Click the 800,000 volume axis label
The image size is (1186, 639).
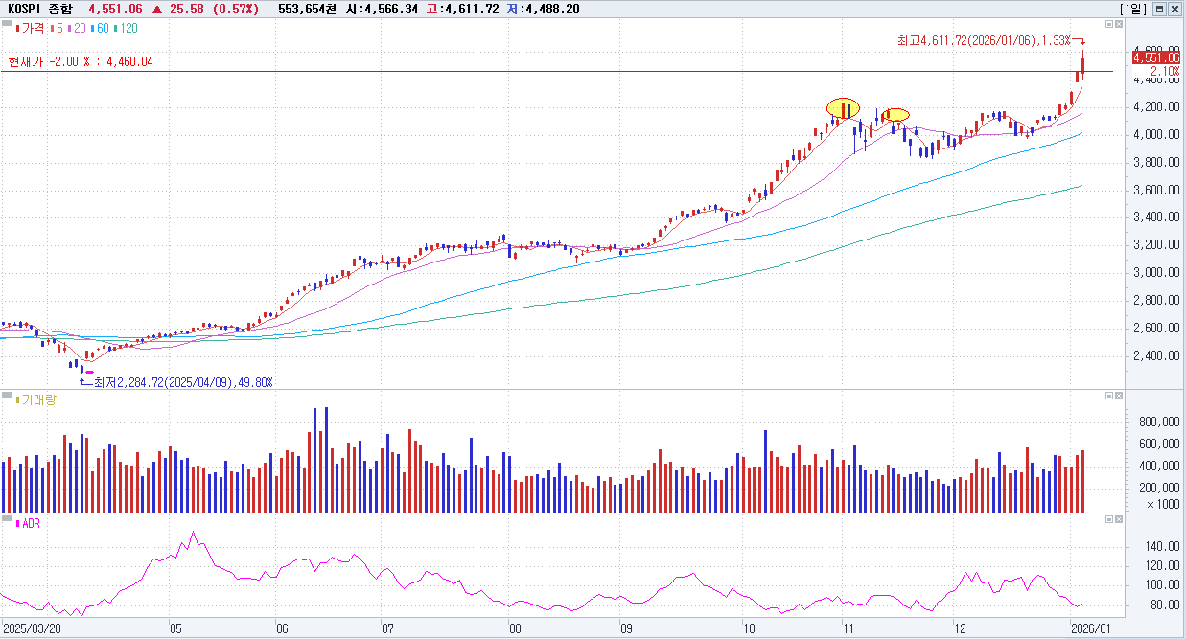(1158, 422)
